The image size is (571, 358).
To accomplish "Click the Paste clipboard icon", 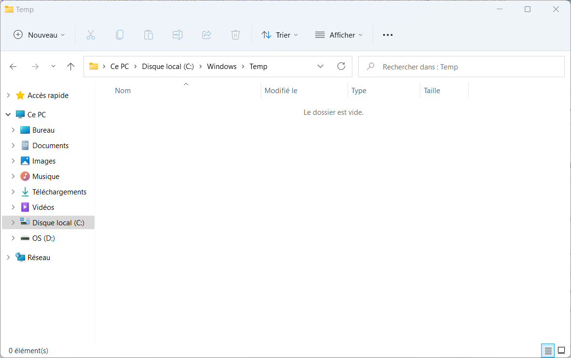I will [149, 35].
